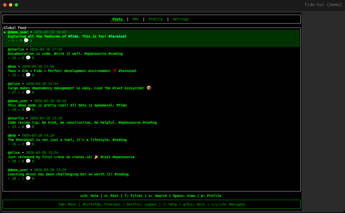Click #coding hashtag in Code review tip post
345x213 pixels.
click(150, 122)
